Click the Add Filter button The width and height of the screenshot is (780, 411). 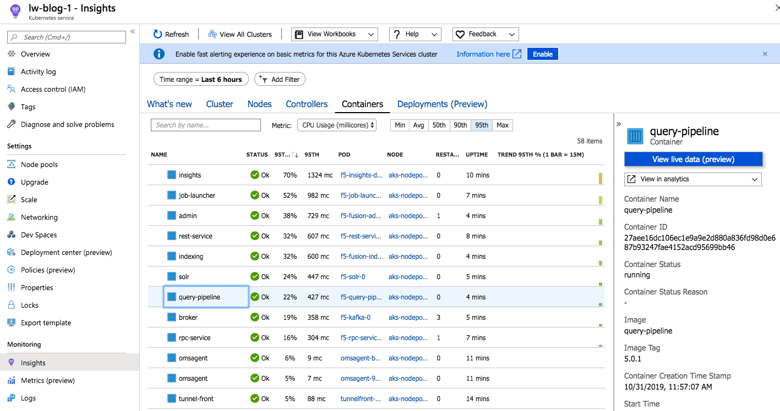pos(280,79)
